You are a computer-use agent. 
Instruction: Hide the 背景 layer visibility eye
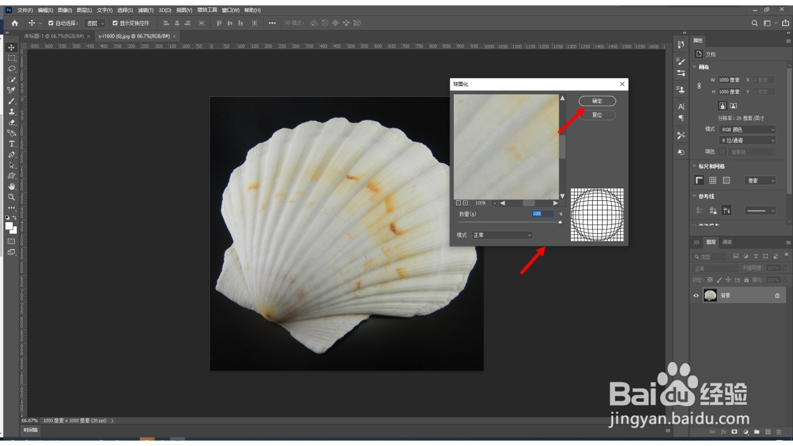click(x=696, y=296)
